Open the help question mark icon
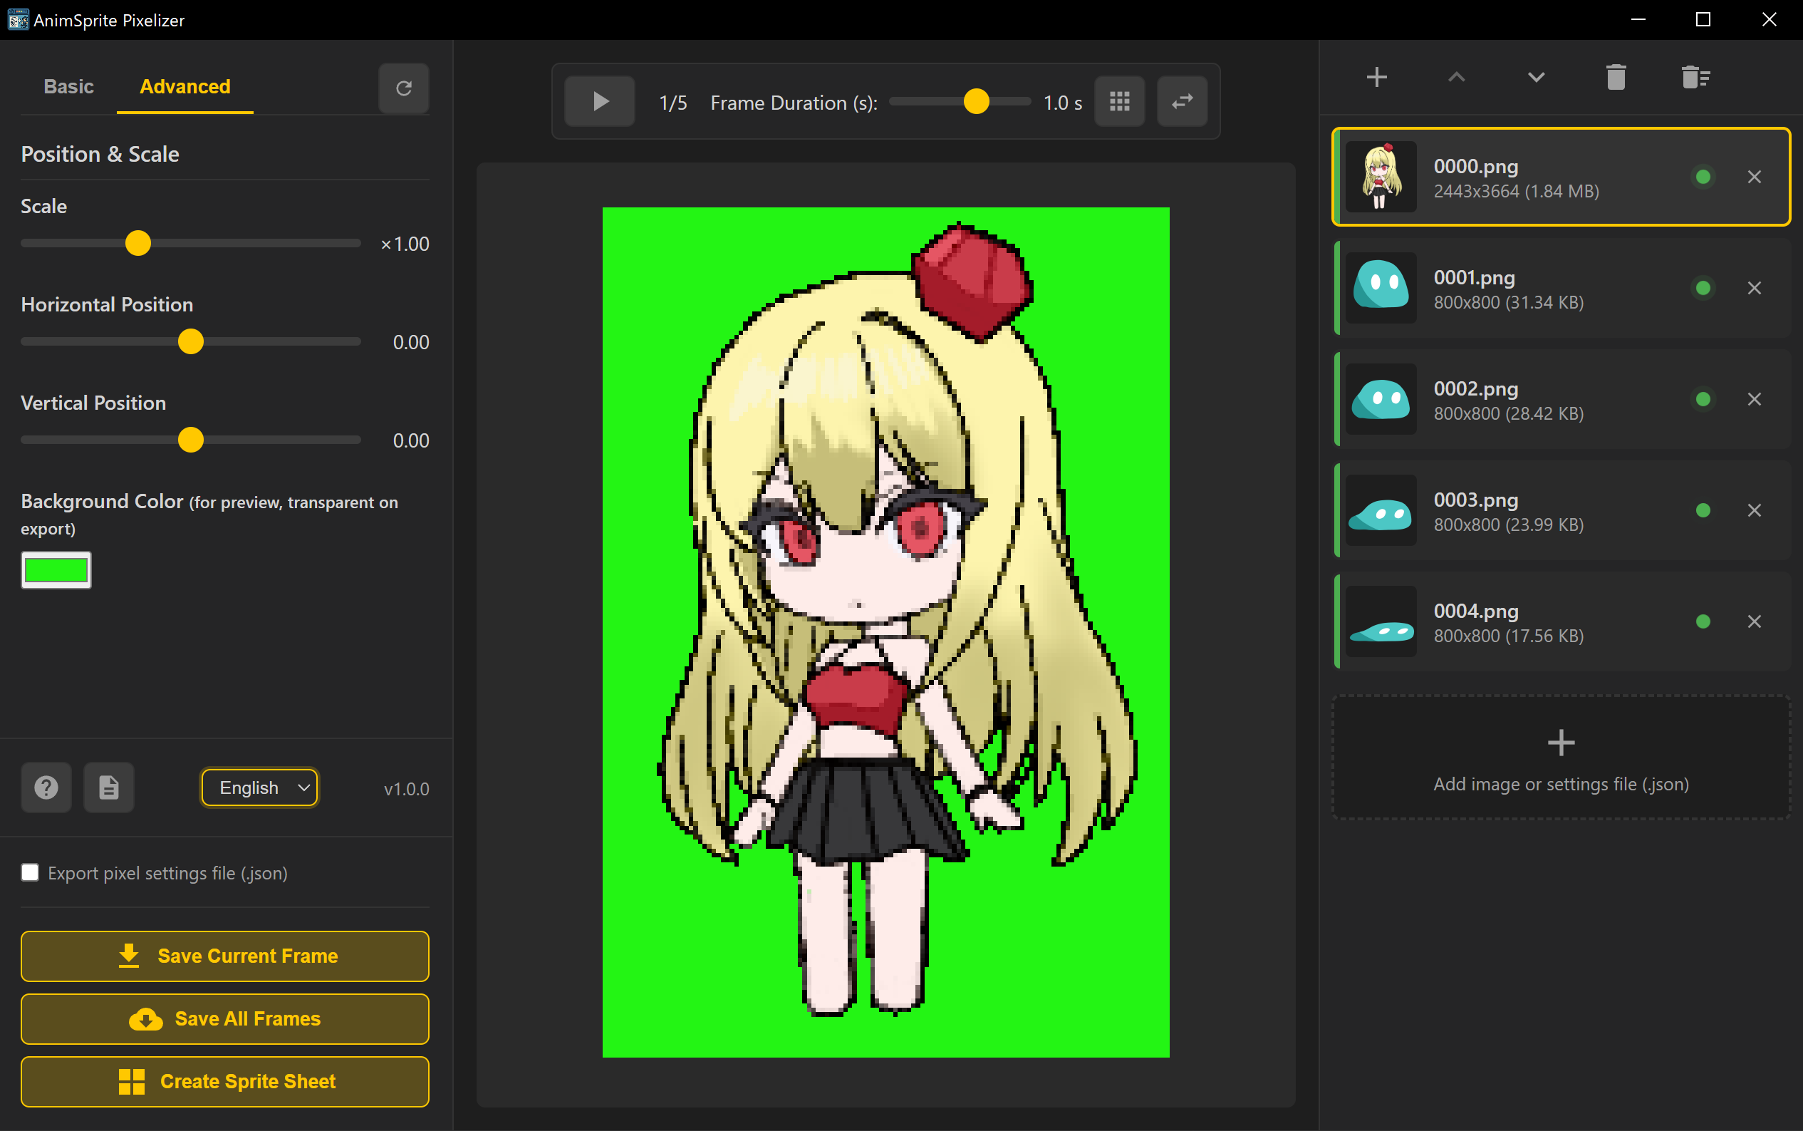 (46, 787)
